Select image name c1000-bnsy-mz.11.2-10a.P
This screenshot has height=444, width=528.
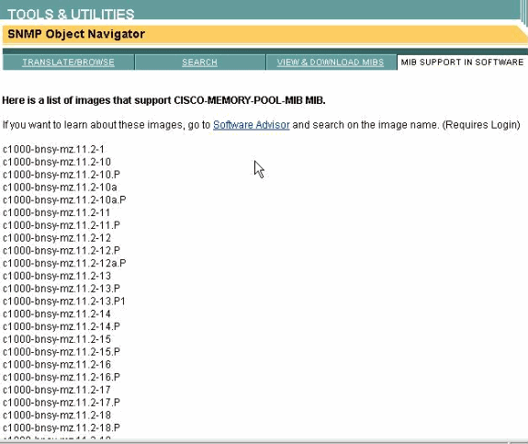(x=64, y=199)
